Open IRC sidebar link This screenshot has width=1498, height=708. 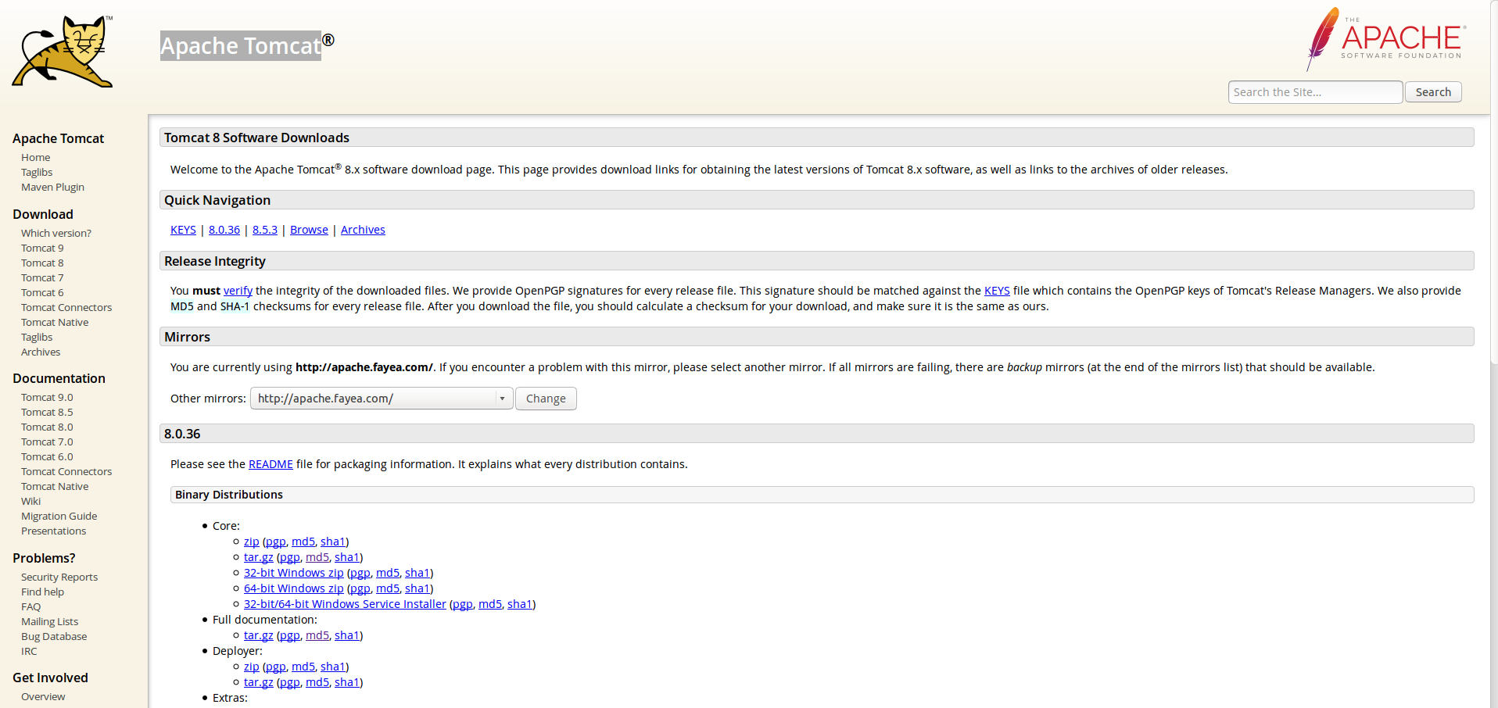click(29, 652)
